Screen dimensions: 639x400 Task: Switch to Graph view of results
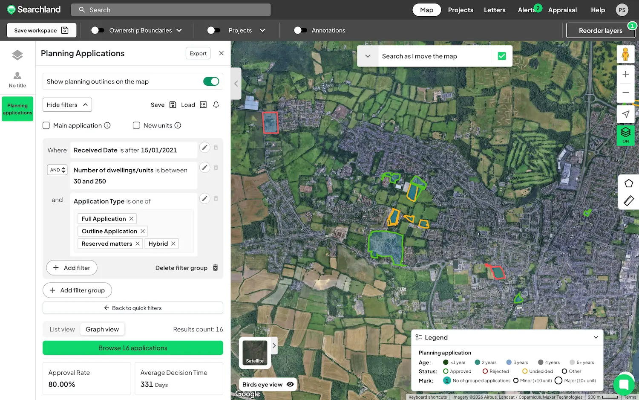coord(102,329)
